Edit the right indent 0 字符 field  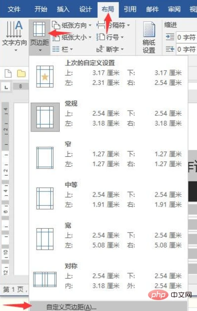[x=186, y=49]
